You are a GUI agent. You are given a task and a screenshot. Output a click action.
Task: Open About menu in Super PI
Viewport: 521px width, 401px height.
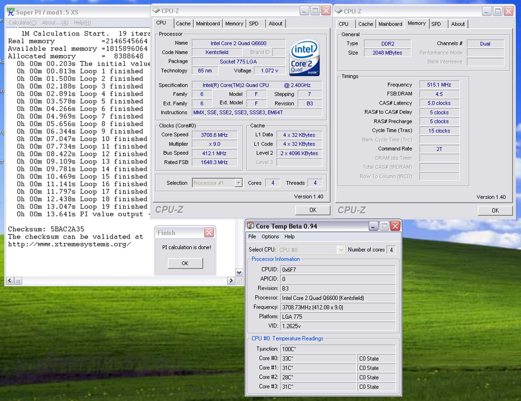click(55, 22)
